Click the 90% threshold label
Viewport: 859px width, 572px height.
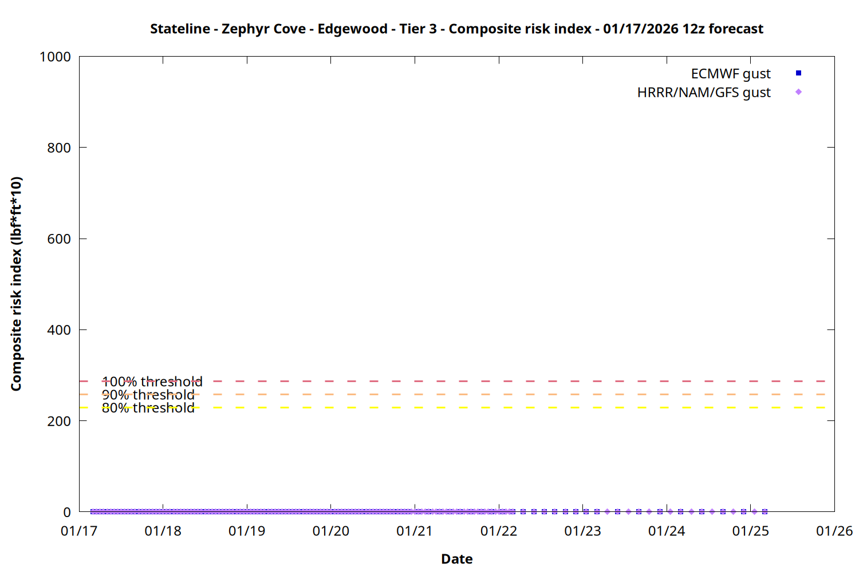[148, 395]
